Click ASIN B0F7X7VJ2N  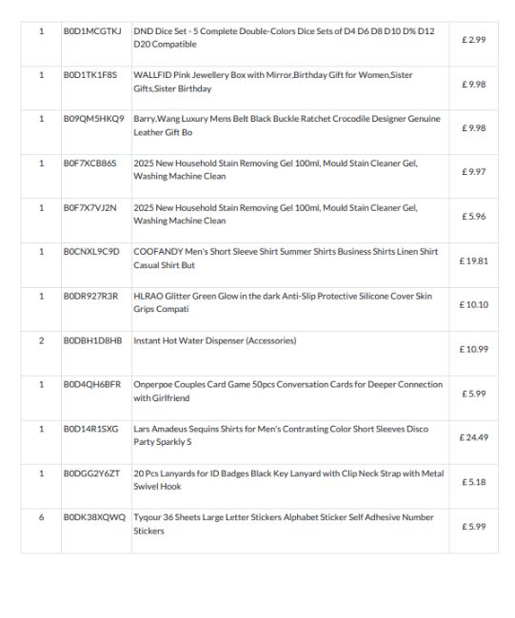90,207
